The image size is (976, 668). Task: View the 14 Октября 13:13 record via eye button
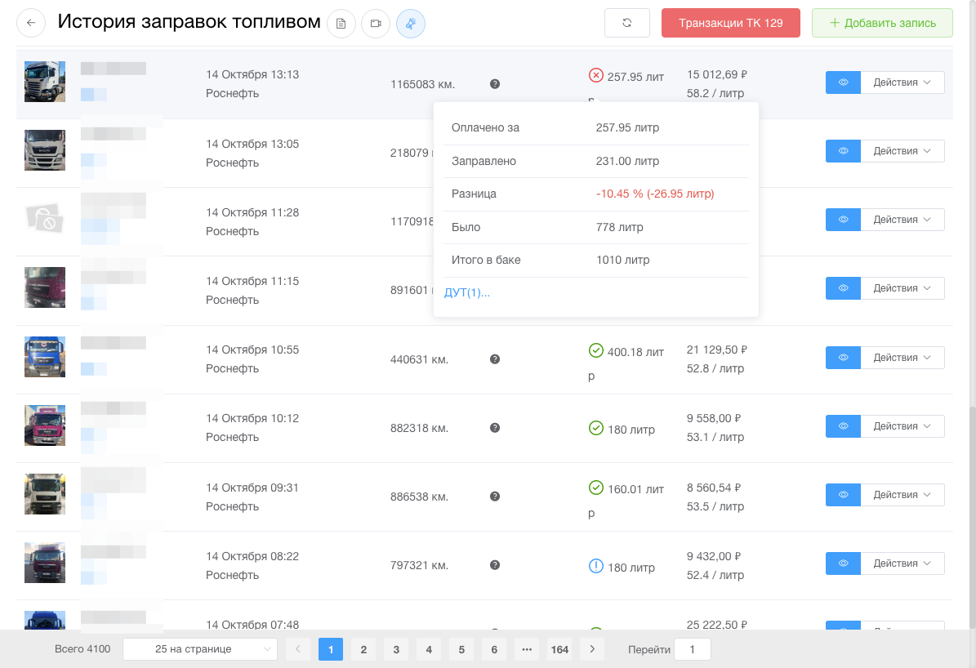coord(843,82)
